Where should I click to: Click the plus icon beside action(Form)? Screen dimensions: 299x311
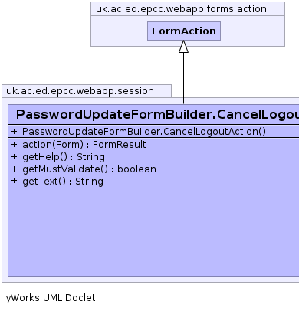(x=15, y=145)
